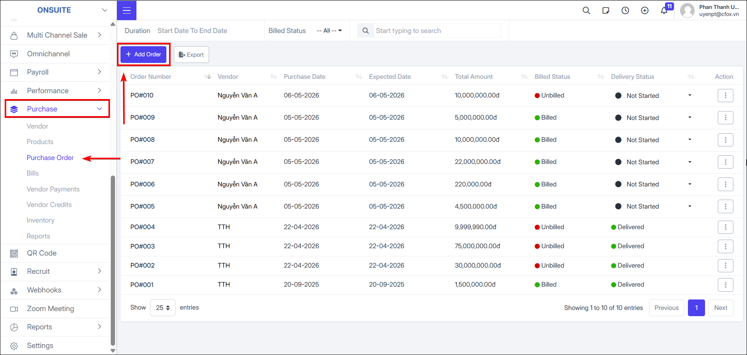Click the Add Order button
Viewport: 747px width, 355px height.
143,54
